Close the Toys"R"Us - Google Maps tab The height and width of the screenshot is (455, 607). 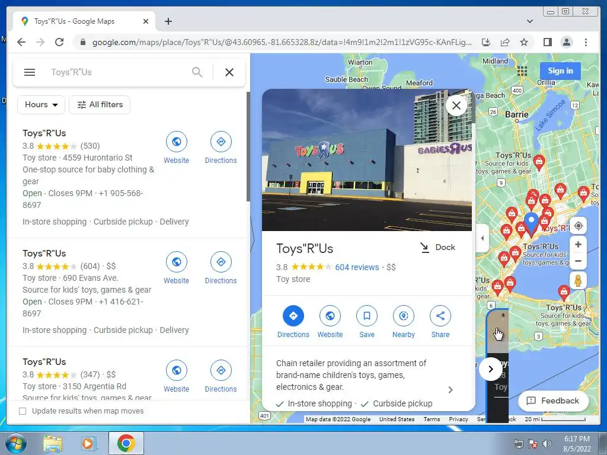146,21
